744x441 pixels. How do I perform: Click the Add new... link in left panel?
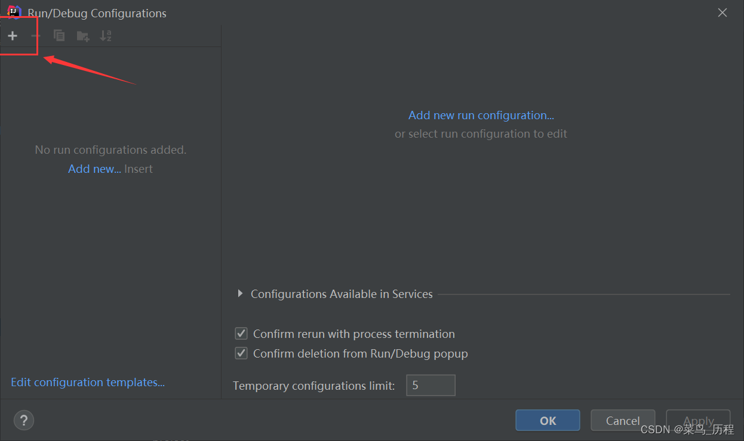click(x=94, y=169)
